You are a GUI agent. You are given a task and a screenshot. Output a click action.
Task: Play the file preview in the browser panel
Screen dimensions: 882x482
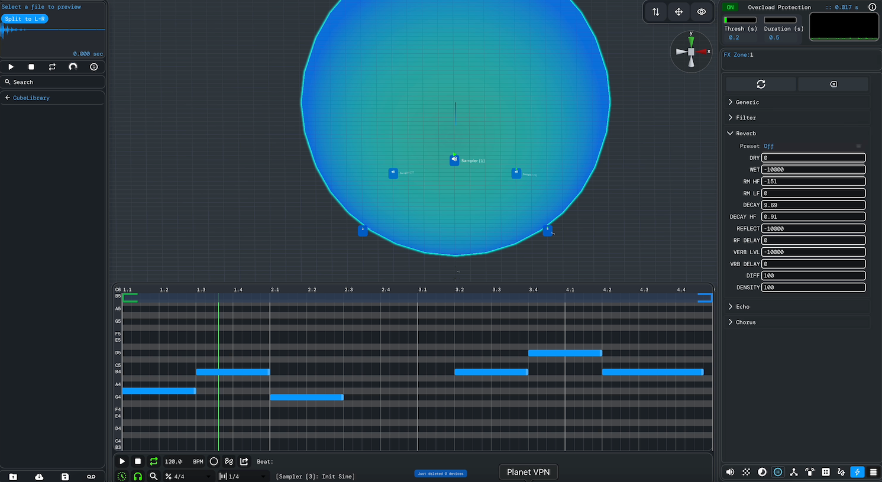pos(11,67)
